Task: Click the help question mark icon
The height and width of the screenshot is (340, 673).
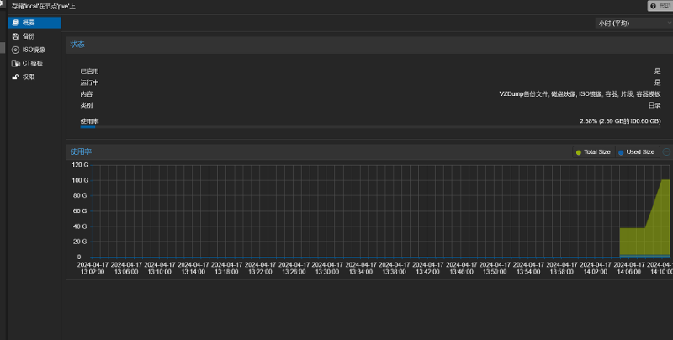Action: click(x=653, y=6)
